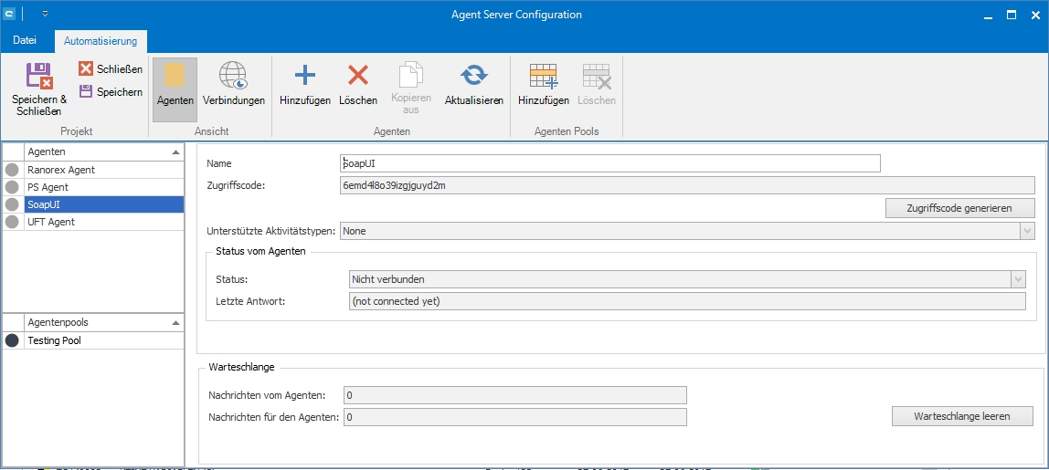Open the Status dropdown arrow
Viewport: 1049px width, 470px height.
(x=1018, y=279)
